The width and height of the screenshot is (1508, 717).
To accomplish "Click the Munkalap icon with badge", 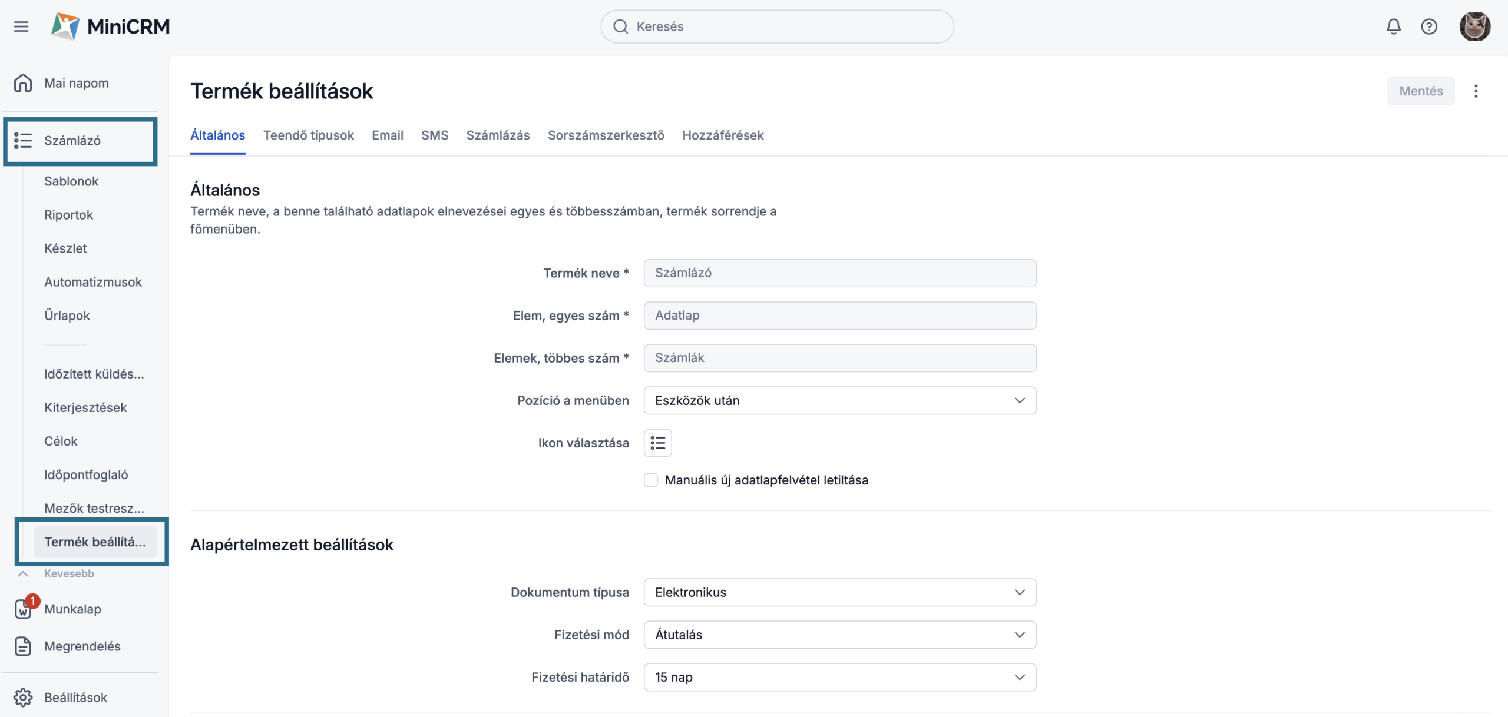I will (x=24, y=609).
